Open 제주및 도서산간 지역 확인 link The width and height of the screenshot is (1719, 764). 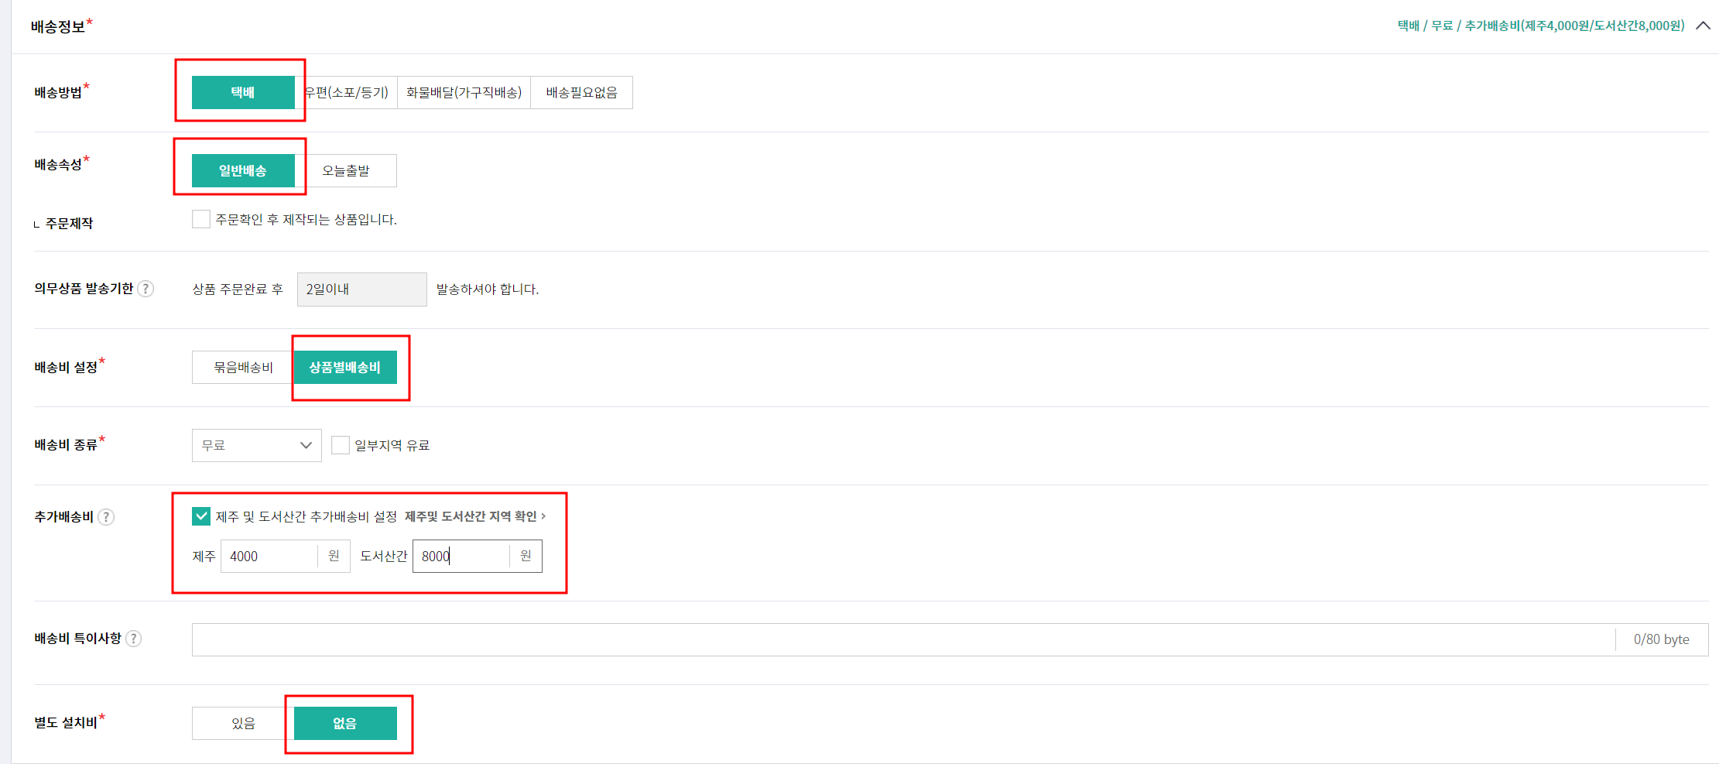click(x=475, y=516)
